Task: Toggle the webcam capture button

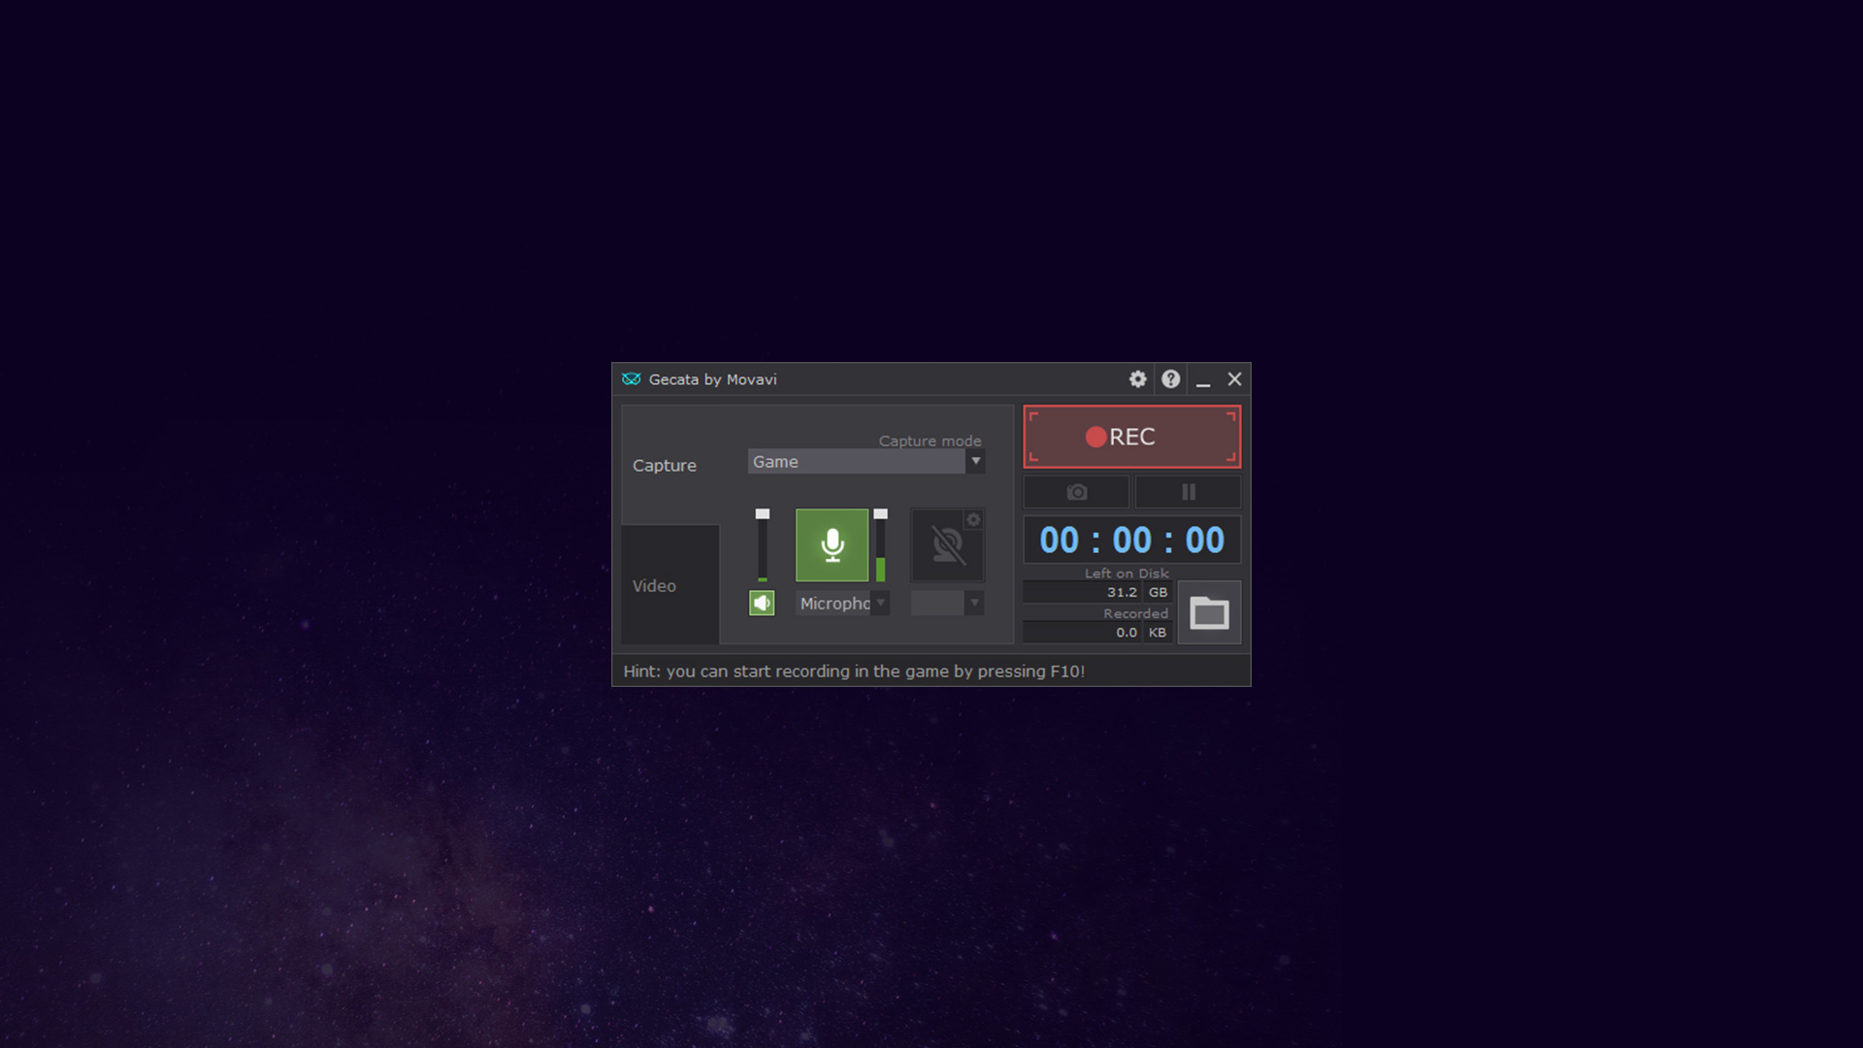Action: (948, 545)
